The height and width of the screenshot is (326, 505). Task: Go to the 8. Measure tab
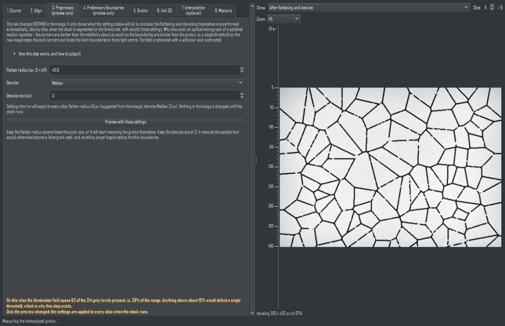[224, 11]
